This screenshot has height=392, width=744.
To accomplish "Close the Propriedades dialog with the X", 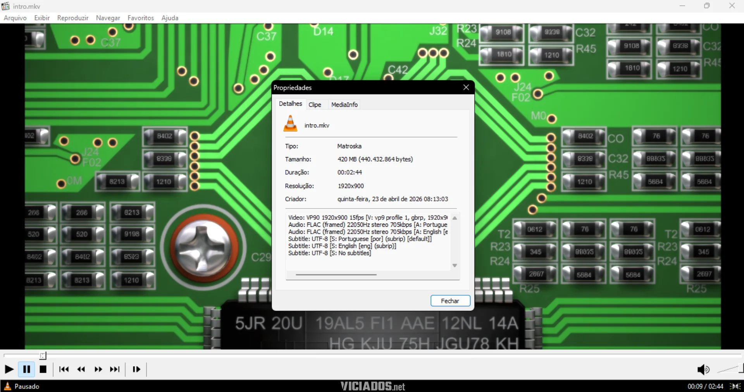I will [x=466, y=87].
